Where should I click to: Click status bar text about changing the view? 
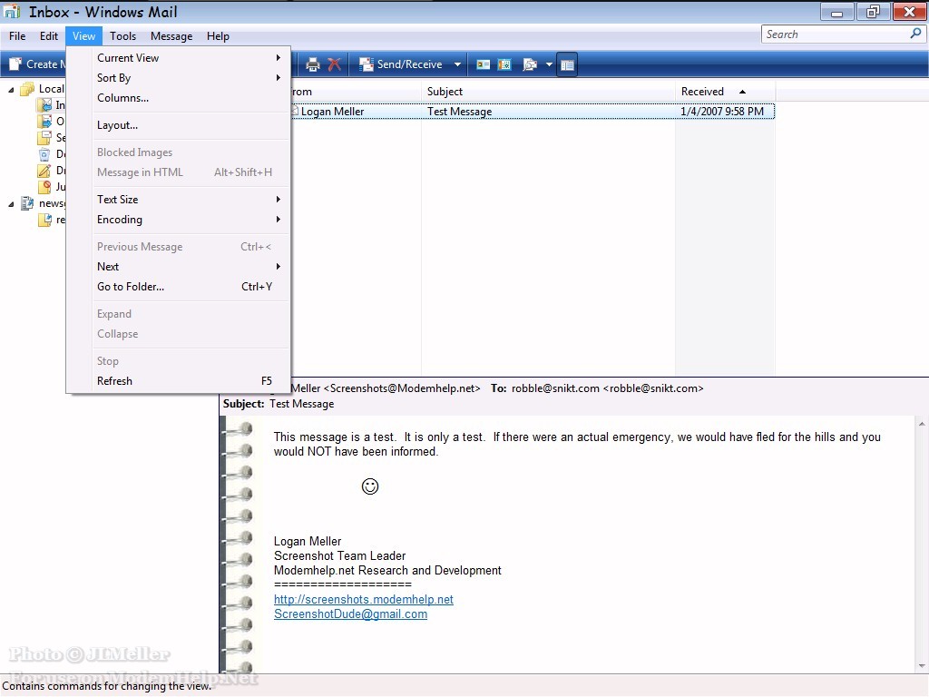click(107, 686)
